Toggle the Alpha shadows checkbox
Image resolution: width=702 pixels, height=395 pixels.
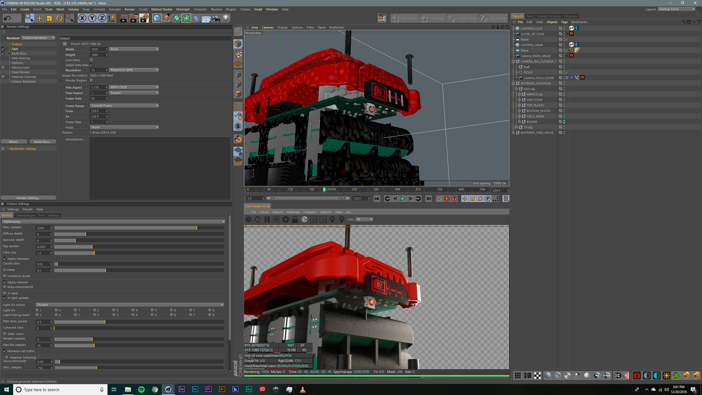click(5, 259)
